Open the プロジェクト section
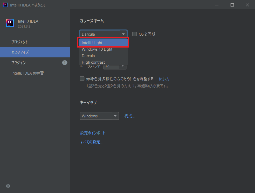This screenshot has height=193, width=255. click(35, 42)
